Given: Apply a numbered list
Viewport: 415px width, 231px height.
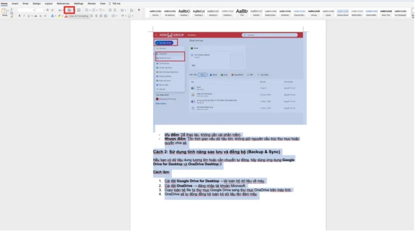Looking at the screenshot, I should click(x=93, y=10).
